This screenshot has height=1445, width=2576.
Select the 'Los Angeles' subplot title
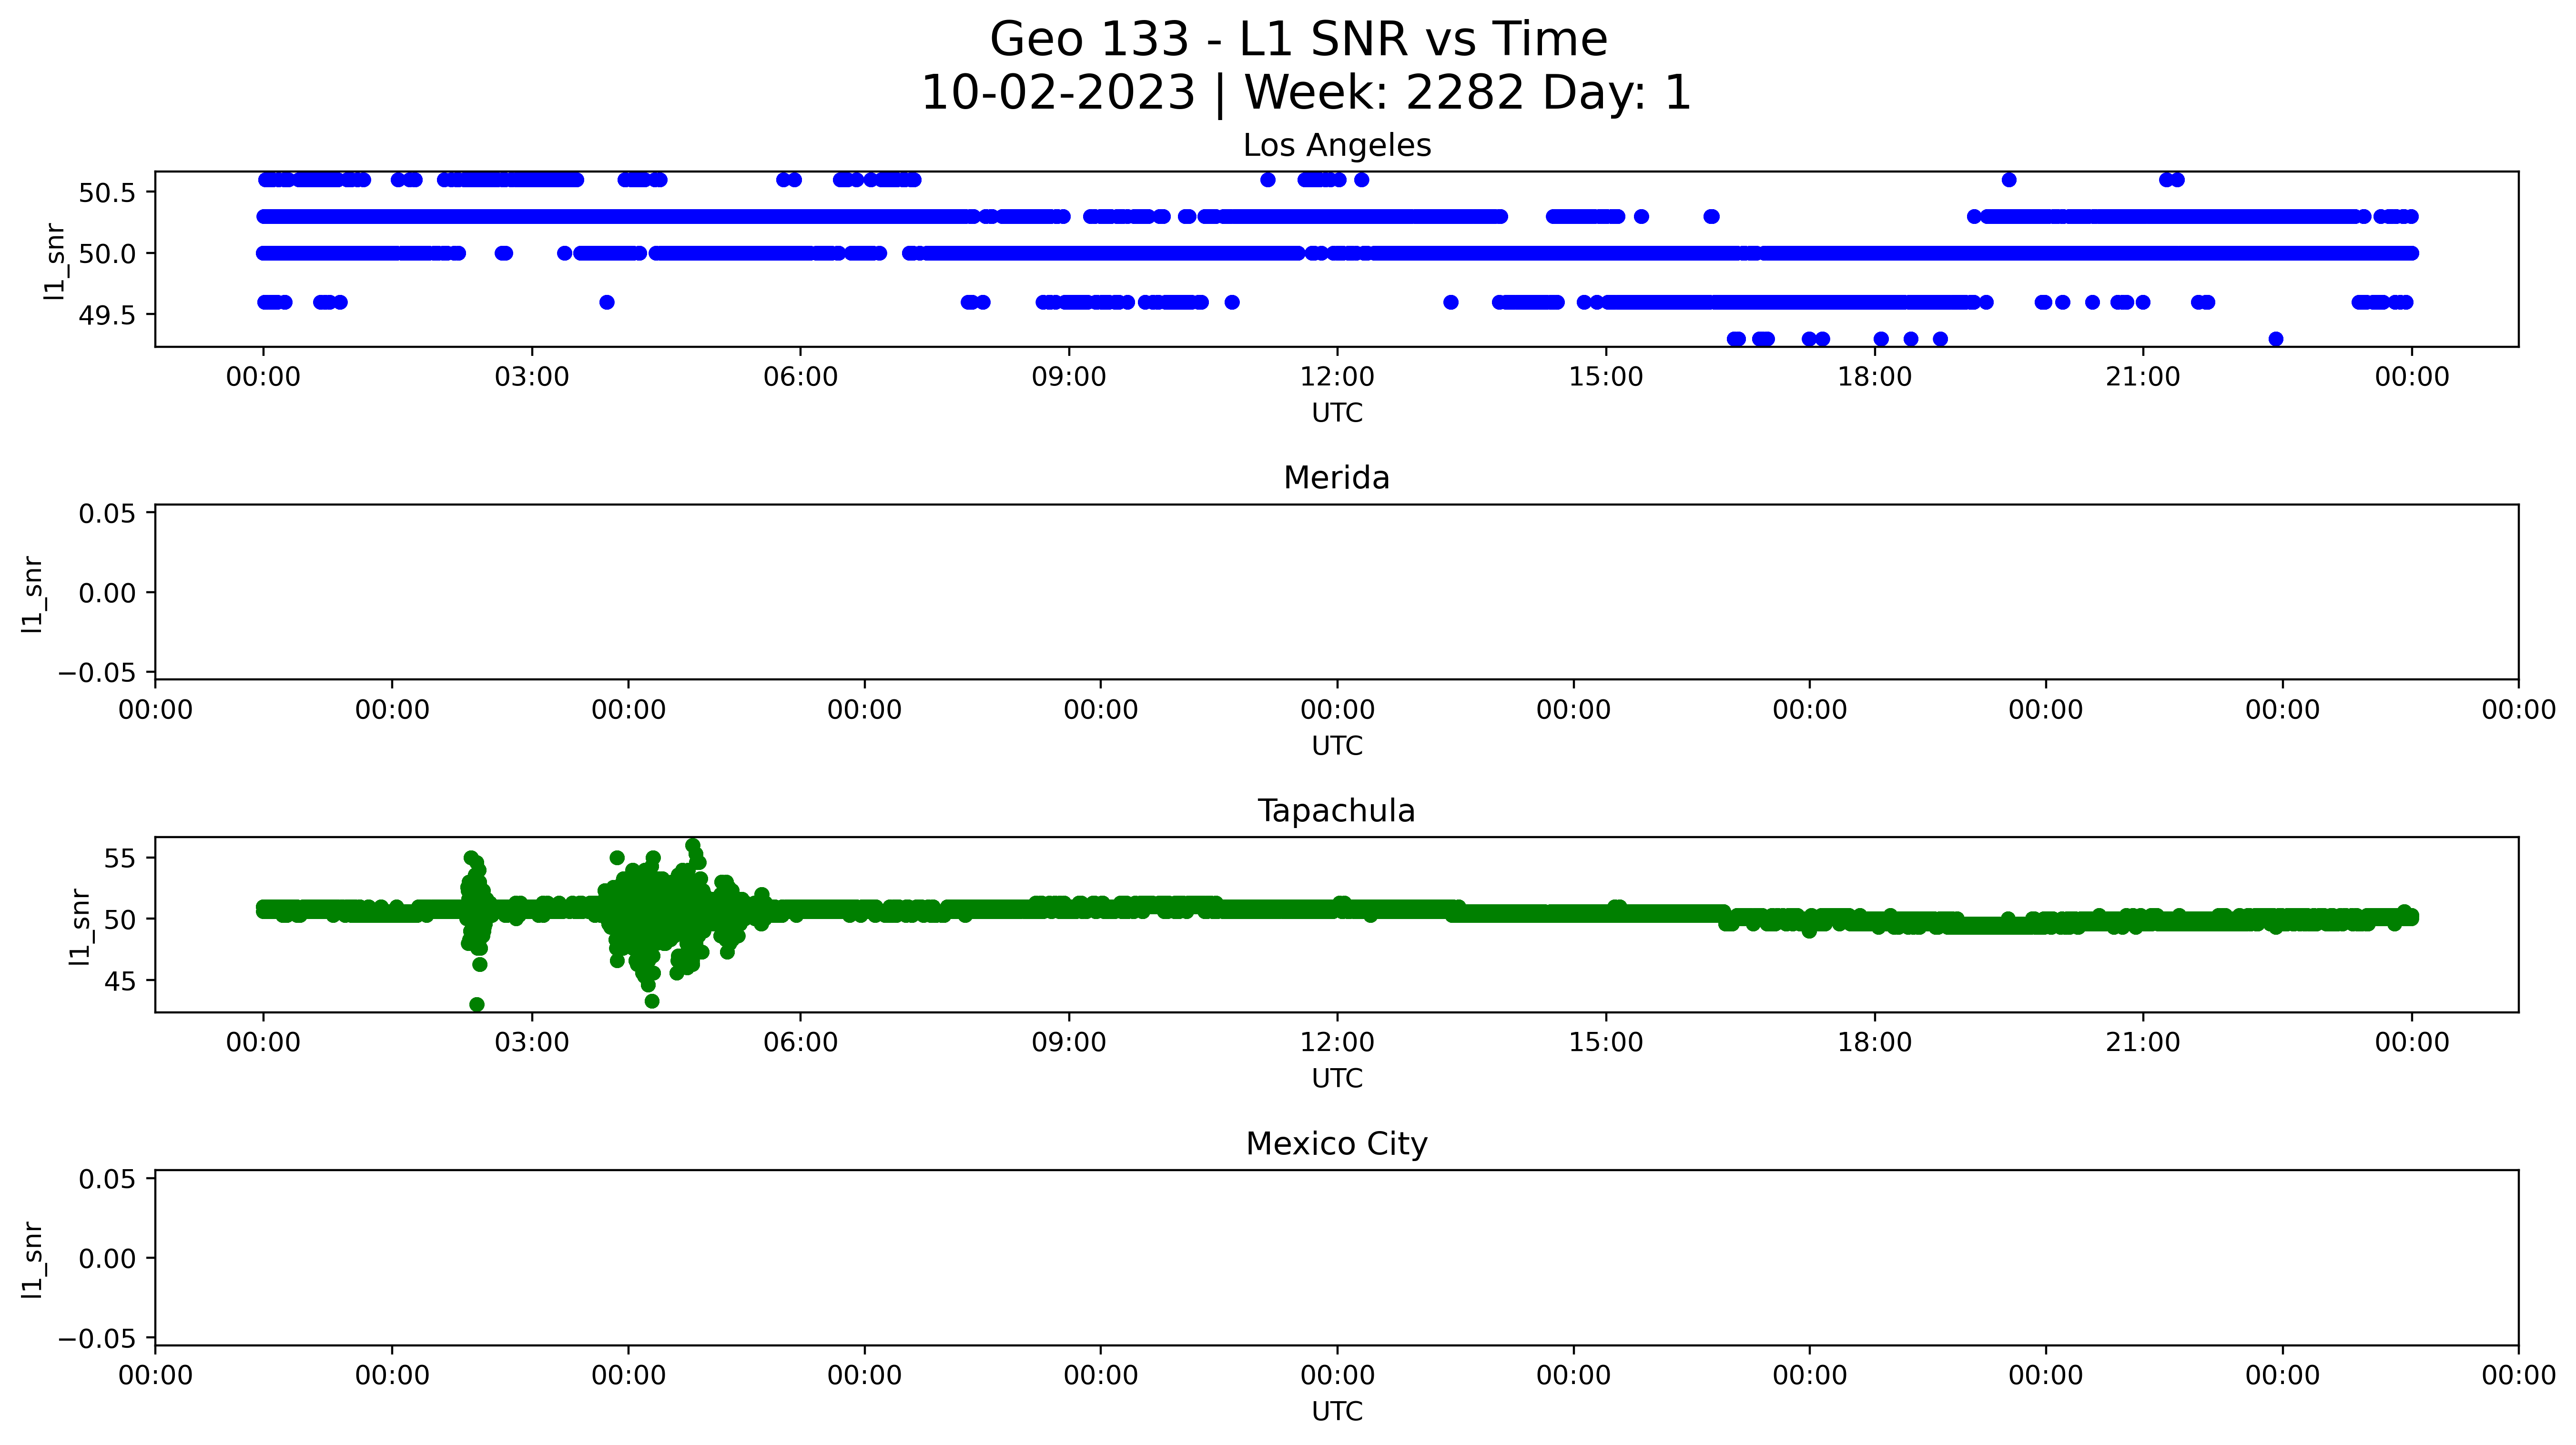[x=1337, y=146]
